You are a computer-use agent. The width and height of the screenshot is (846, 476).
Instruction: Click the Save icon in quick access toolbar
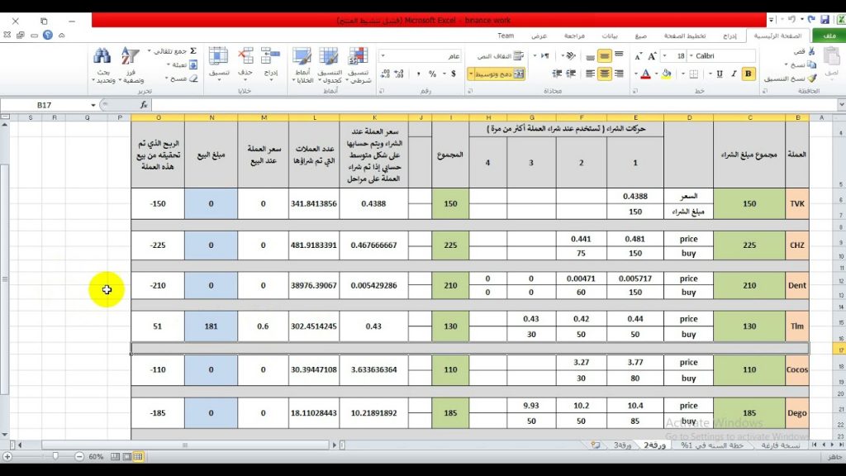coord(825,20)
